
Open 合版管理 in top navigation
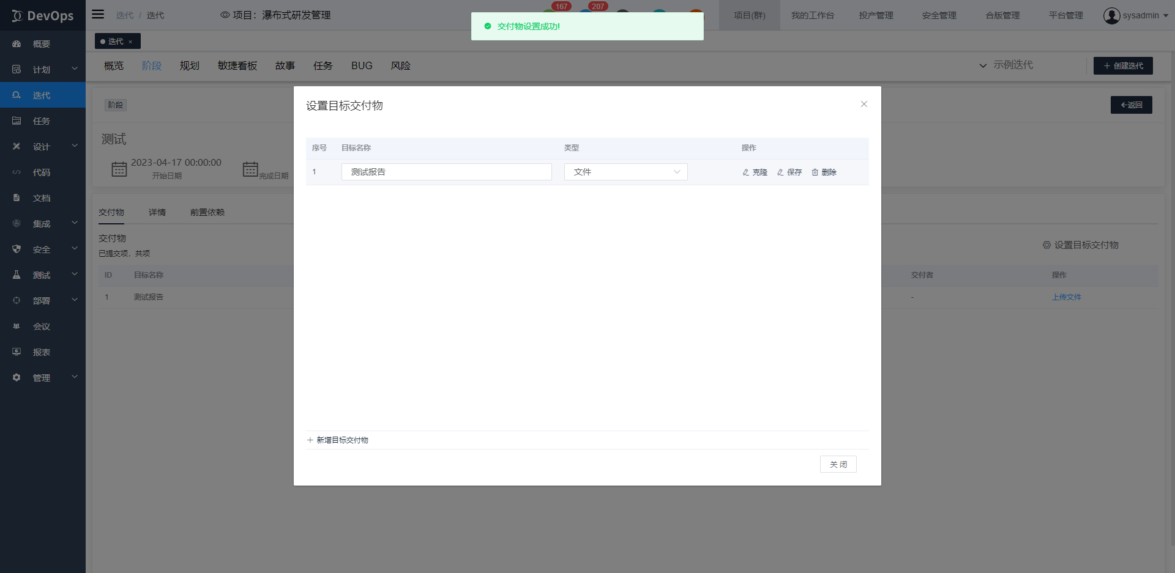coord(1003,15)
